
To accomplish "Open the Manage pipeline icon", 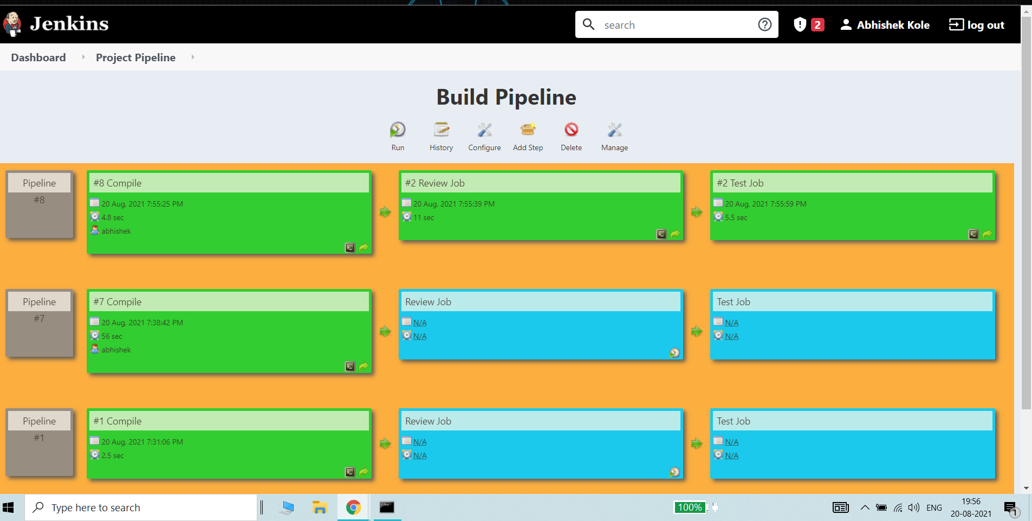I will 614,130.
